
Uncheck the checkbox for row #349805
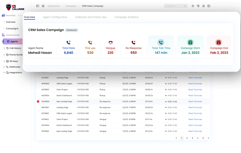[38, 101]
